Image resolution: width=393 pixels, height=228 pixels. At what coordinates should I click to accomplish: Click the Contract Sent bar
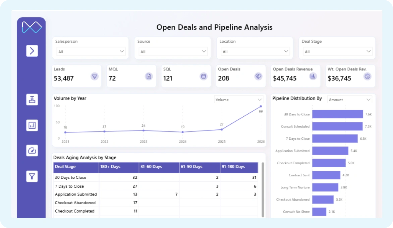tap(326, 175)
